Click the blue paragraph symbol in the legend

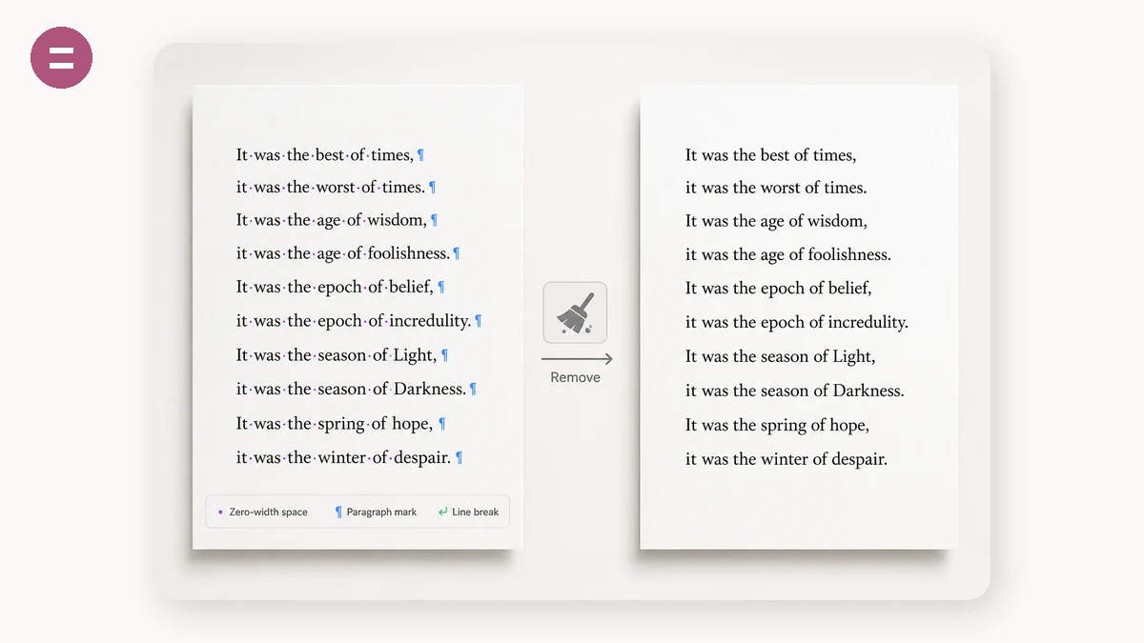tap(338, 512)
